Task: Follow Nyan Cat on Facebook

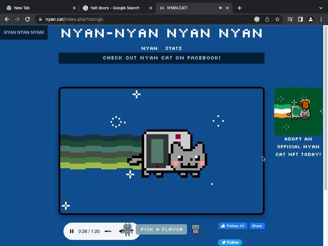Action: (233, 226)
